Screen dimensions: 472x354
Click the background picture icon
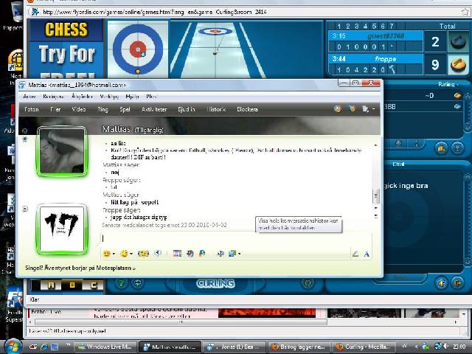pyautogui.click(x=232, y=254)
